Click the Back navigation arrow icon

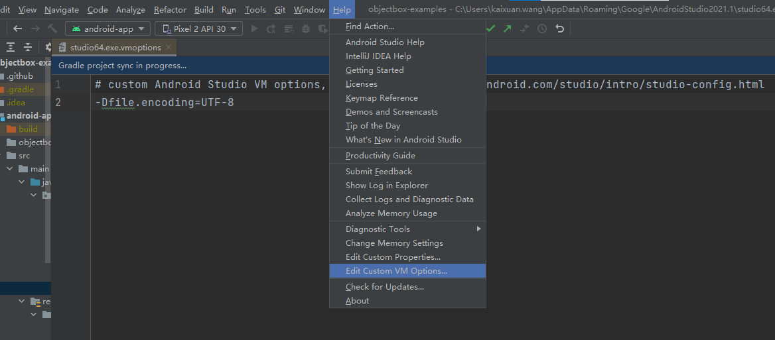18,28
